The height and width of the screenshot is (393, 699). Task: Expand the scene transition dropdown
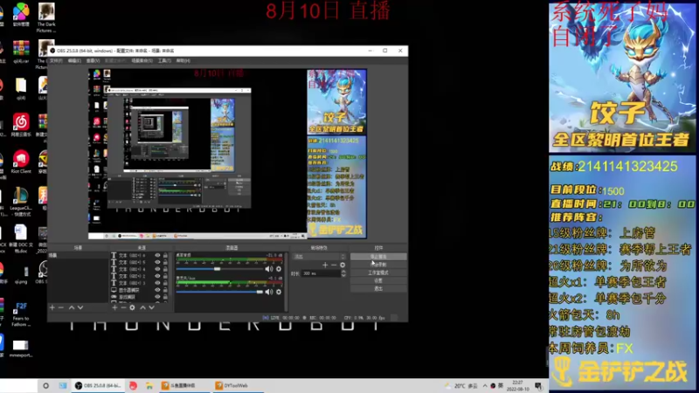click(319, 257)
